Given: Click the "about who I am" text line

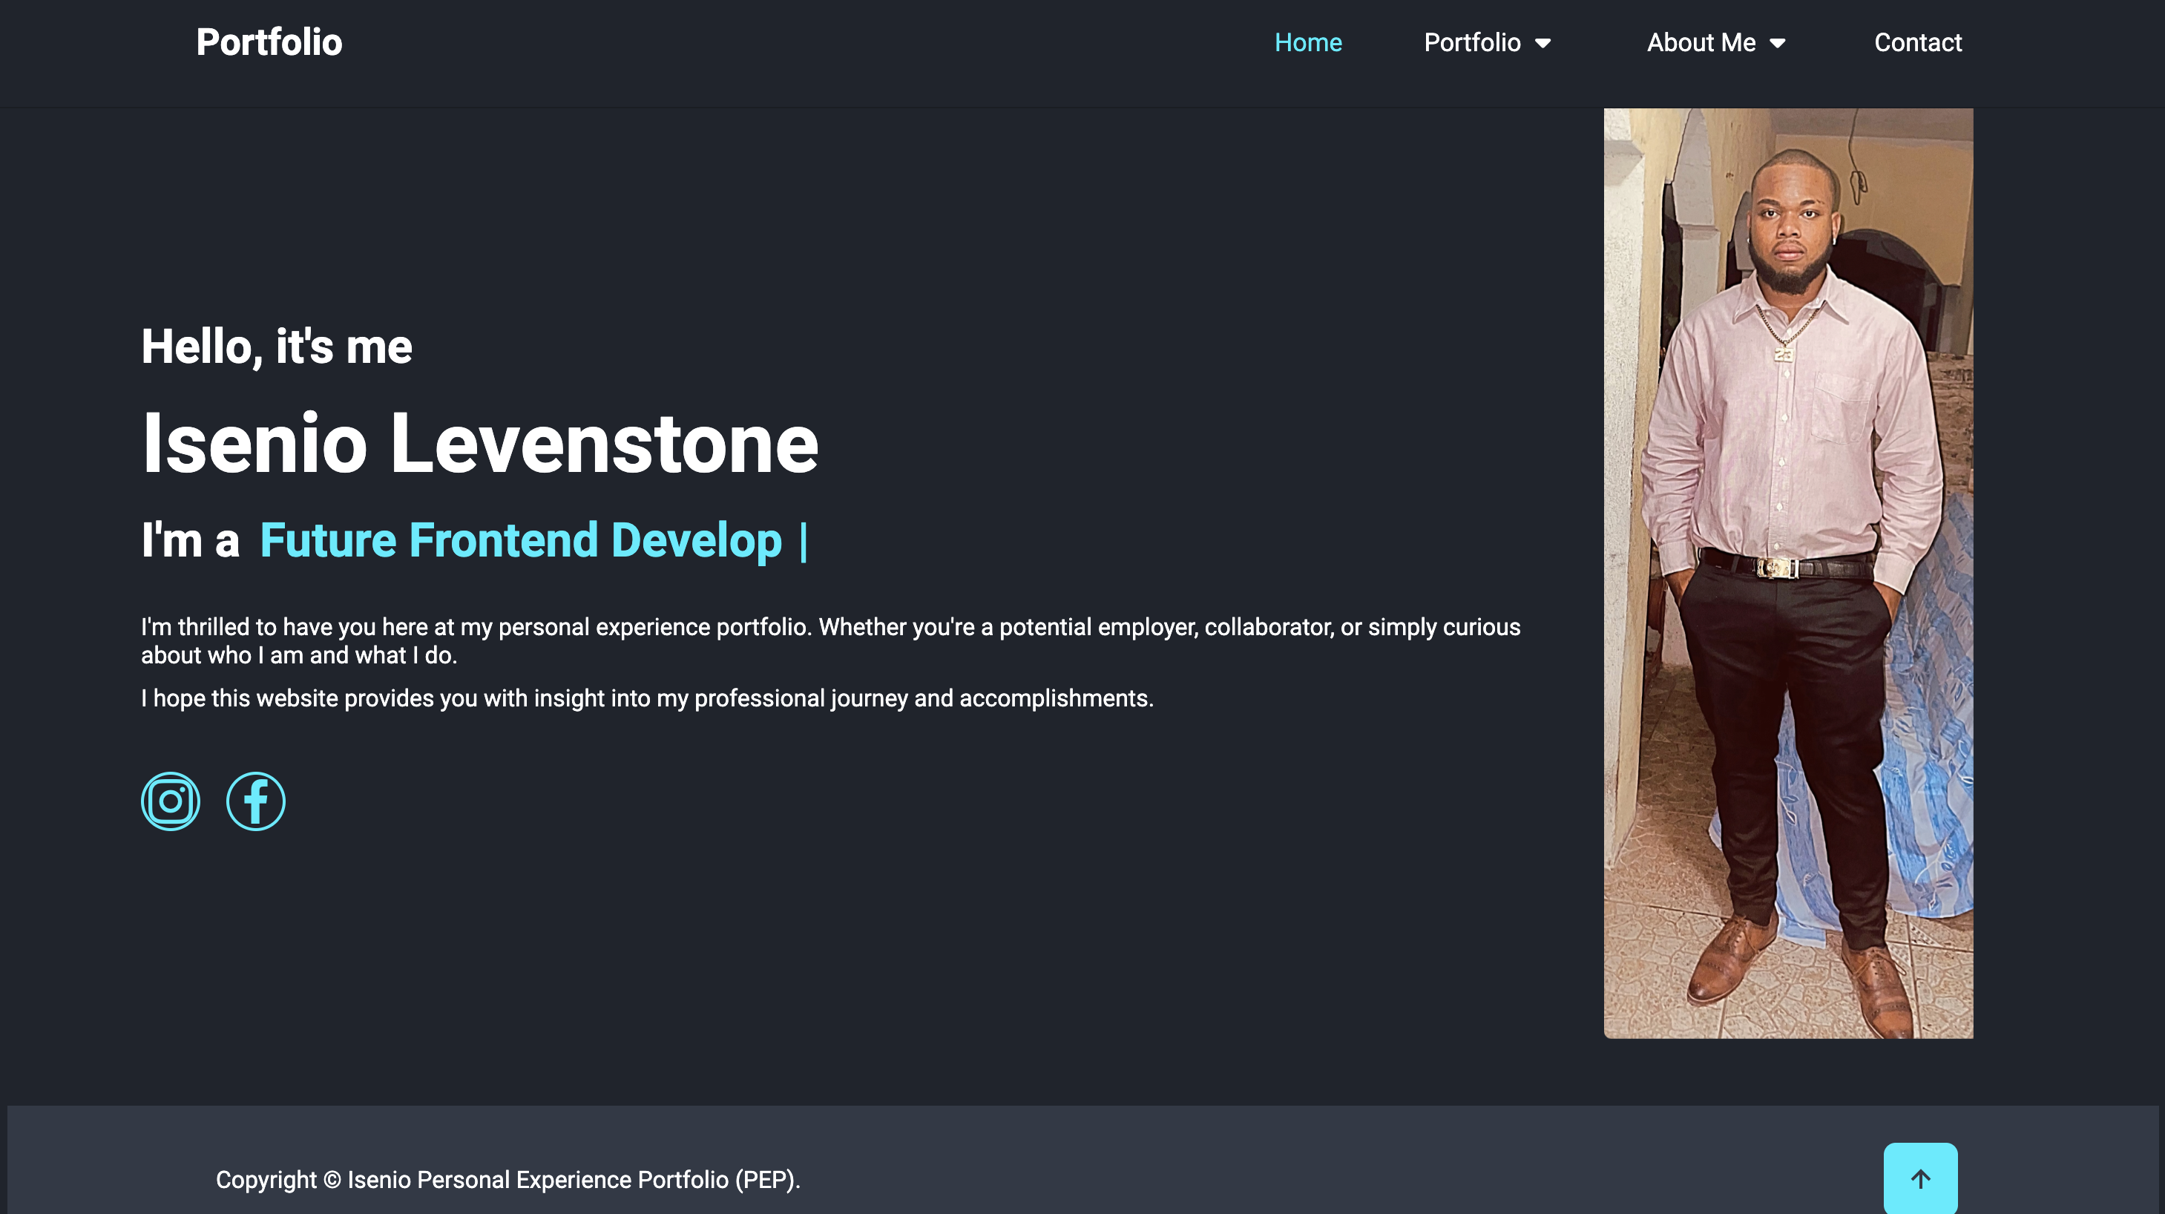Looking at the screenshot, I should pos(298,655).
